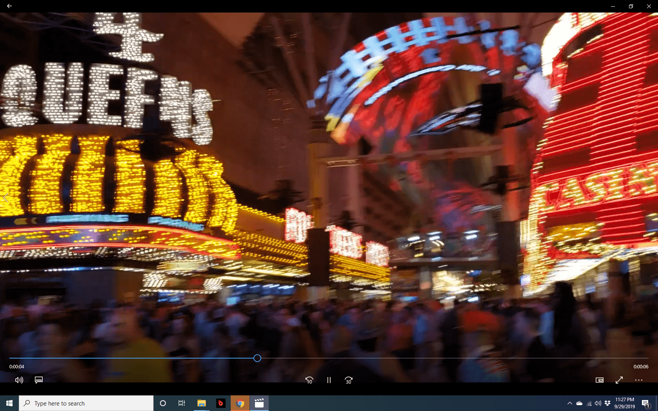The image size is (658, 411).
Task: Switch to Google Chrome on the taskbar
Action: tap(240, 403)
